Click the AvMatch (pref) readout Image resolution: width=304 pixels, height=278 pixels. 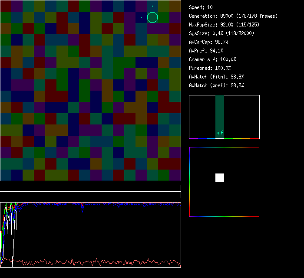tap(217, 85)
